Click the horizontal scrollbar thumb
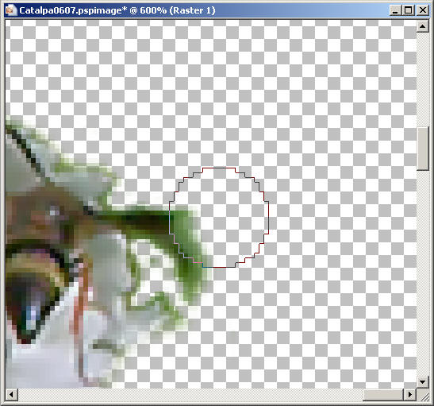This screenshot has width=434, height=406. (382, 394)
